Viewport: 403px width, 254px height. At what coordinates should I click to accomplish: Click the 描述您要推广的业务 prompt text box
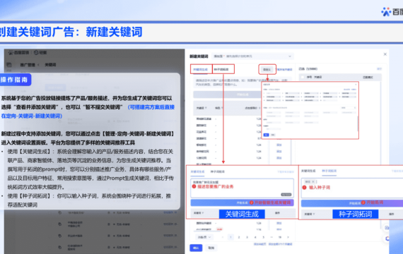242,188
